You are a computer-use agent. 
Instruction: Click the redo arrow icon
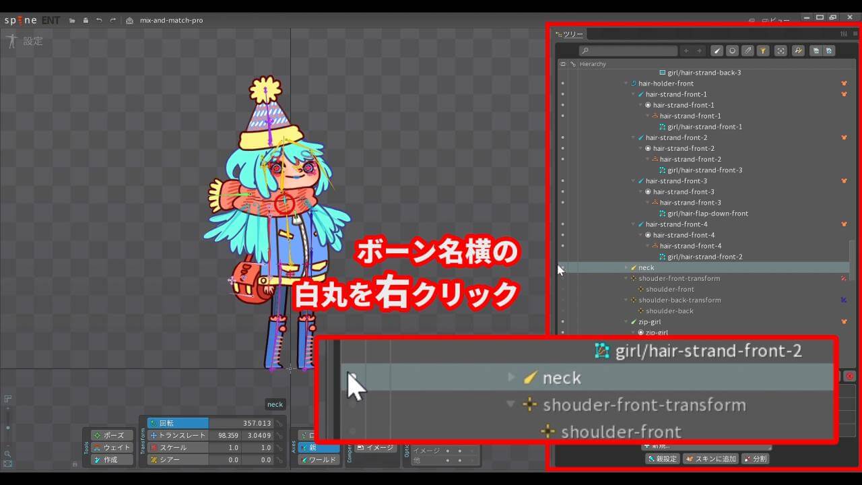tap(112, 20)
